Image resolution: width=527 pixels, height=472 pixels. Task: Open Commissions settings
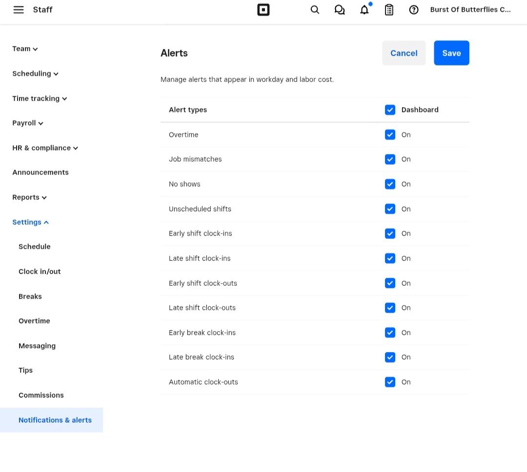coord(41,395)
